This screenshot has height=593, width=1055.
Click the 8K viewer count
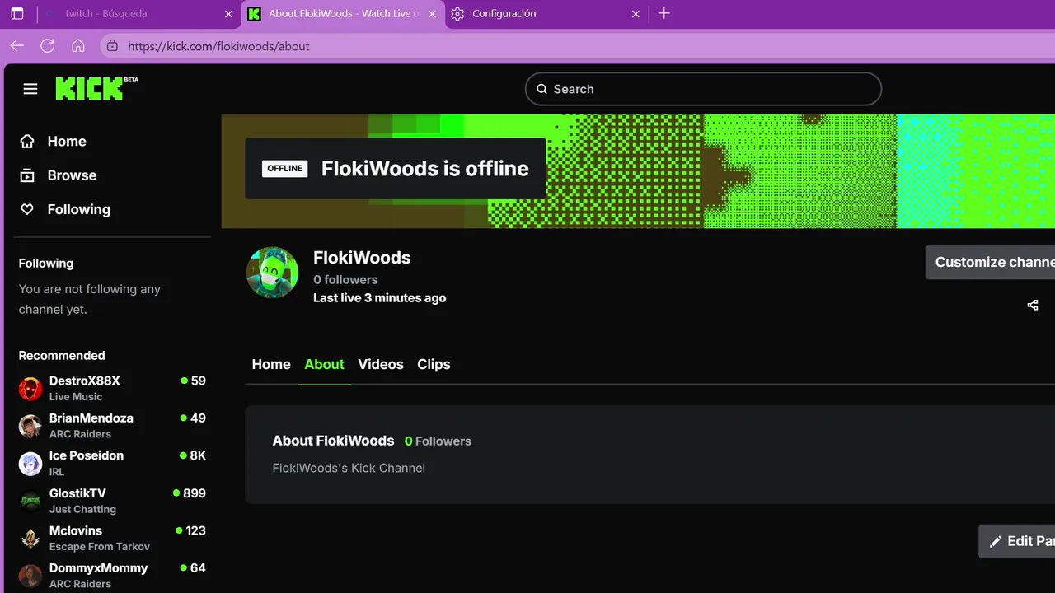(198, 455)
